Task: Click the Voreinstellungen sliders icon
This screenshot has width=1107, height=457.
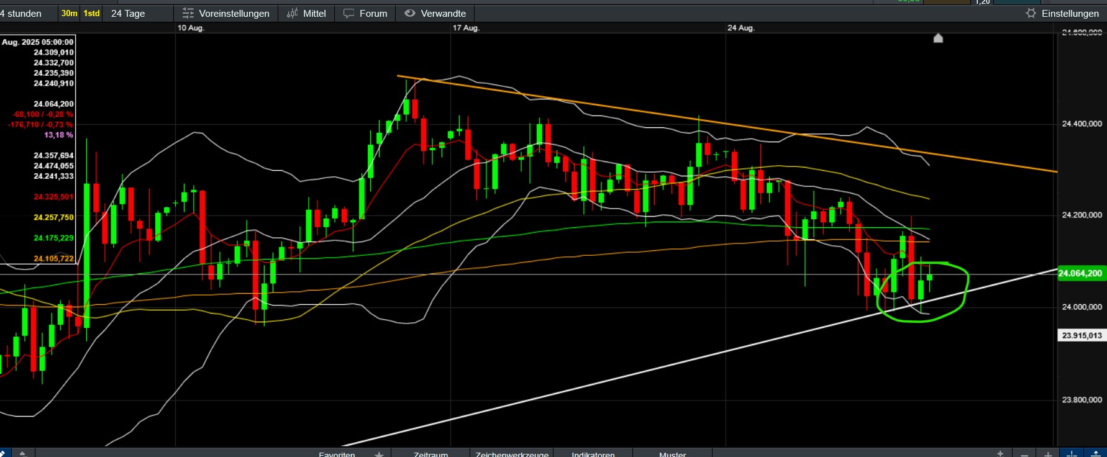Action: [188, 13]
